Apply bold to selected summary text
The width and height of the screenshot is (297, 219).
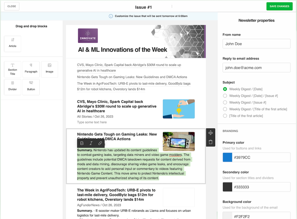[x=82, y=143]
